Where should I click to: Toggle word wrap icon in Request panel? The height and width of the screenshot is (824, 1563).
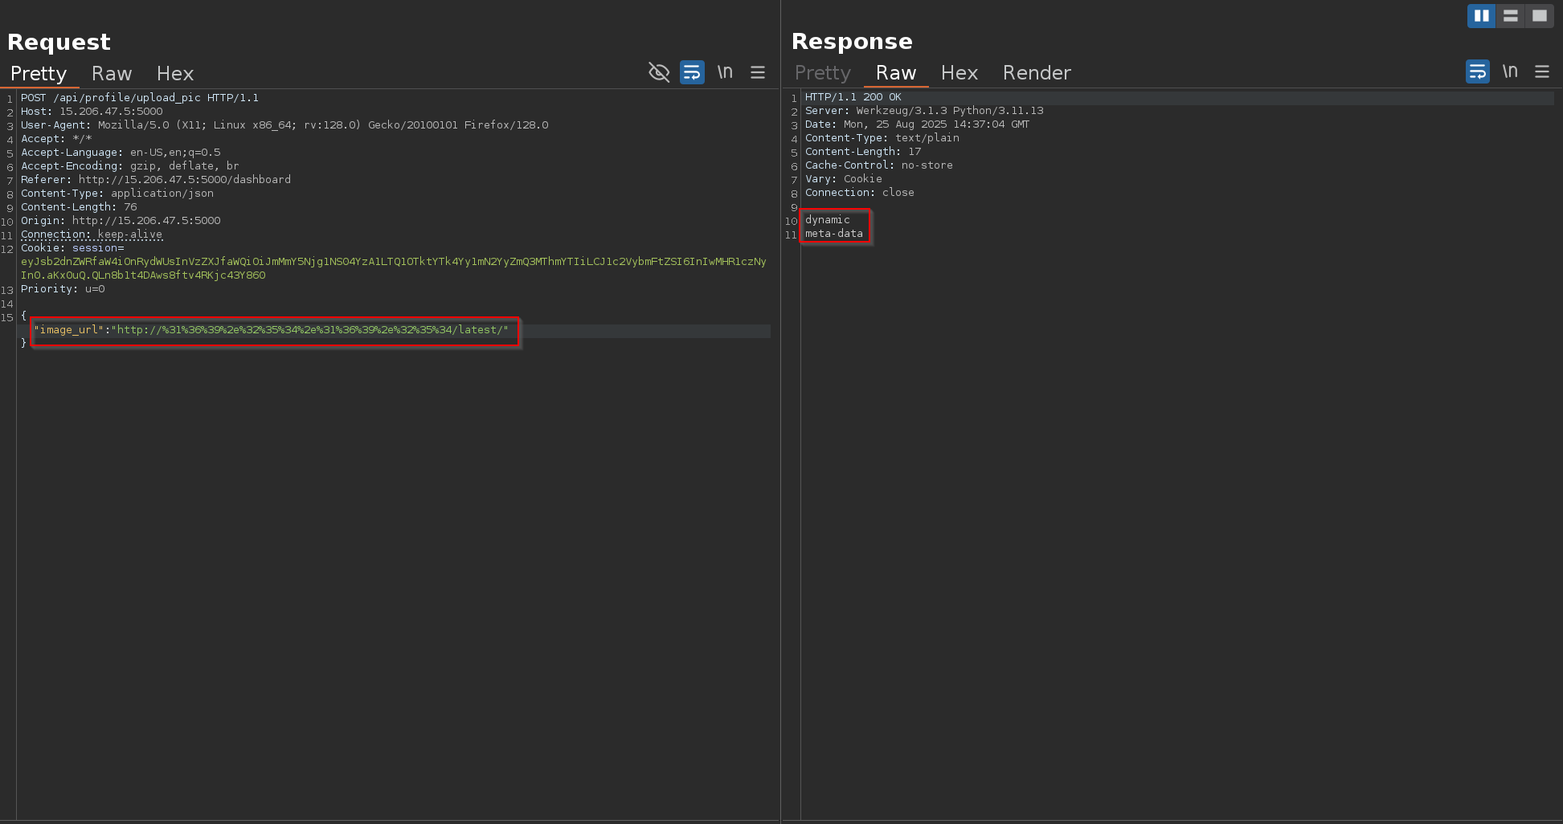tap(692, 72)
